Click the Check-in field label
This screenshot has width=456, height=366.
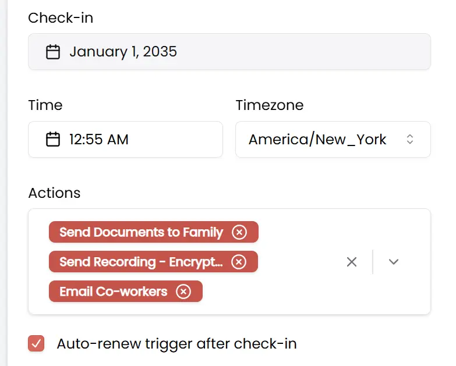(x=61, y=17)
